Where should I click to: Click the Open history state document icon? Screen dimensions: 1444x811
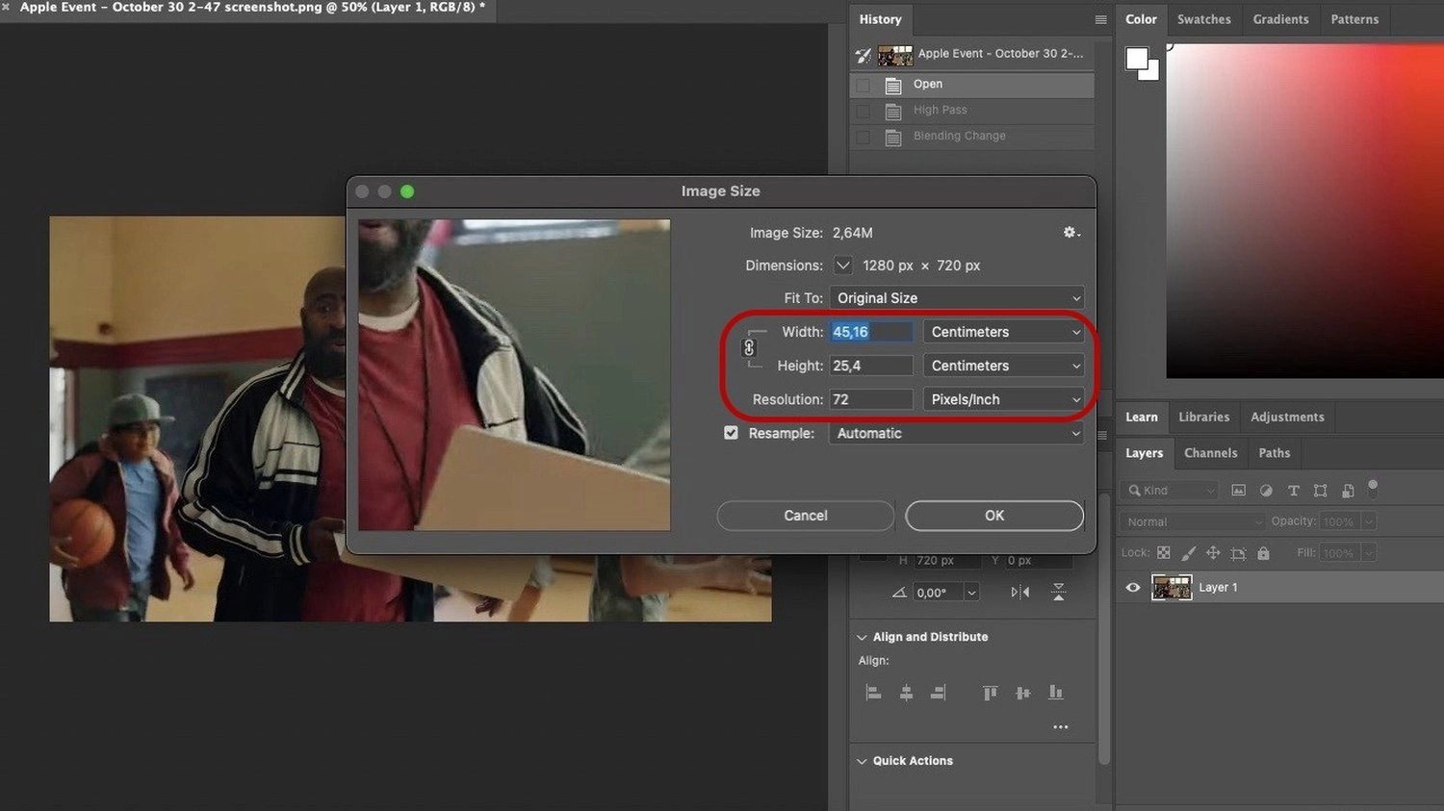pos(893,85)
